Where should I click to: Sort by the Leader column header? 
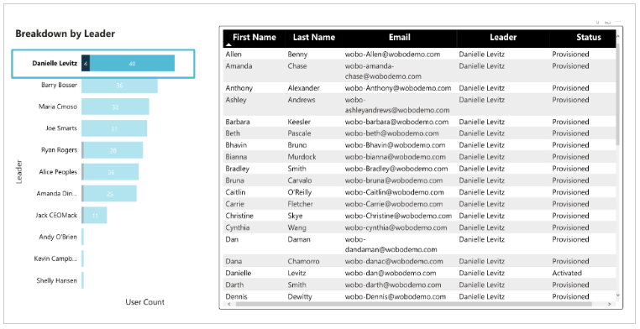coord(503,37)
